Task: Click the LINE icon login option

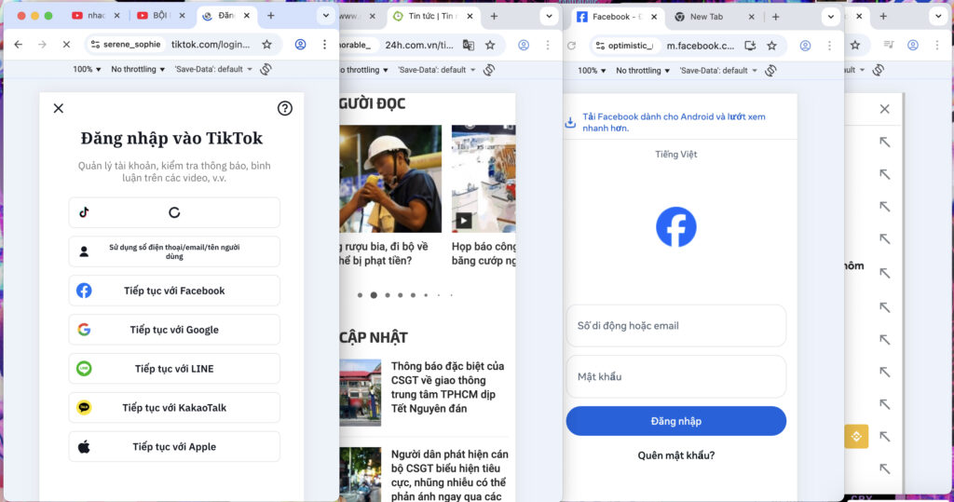Action: 84,369
